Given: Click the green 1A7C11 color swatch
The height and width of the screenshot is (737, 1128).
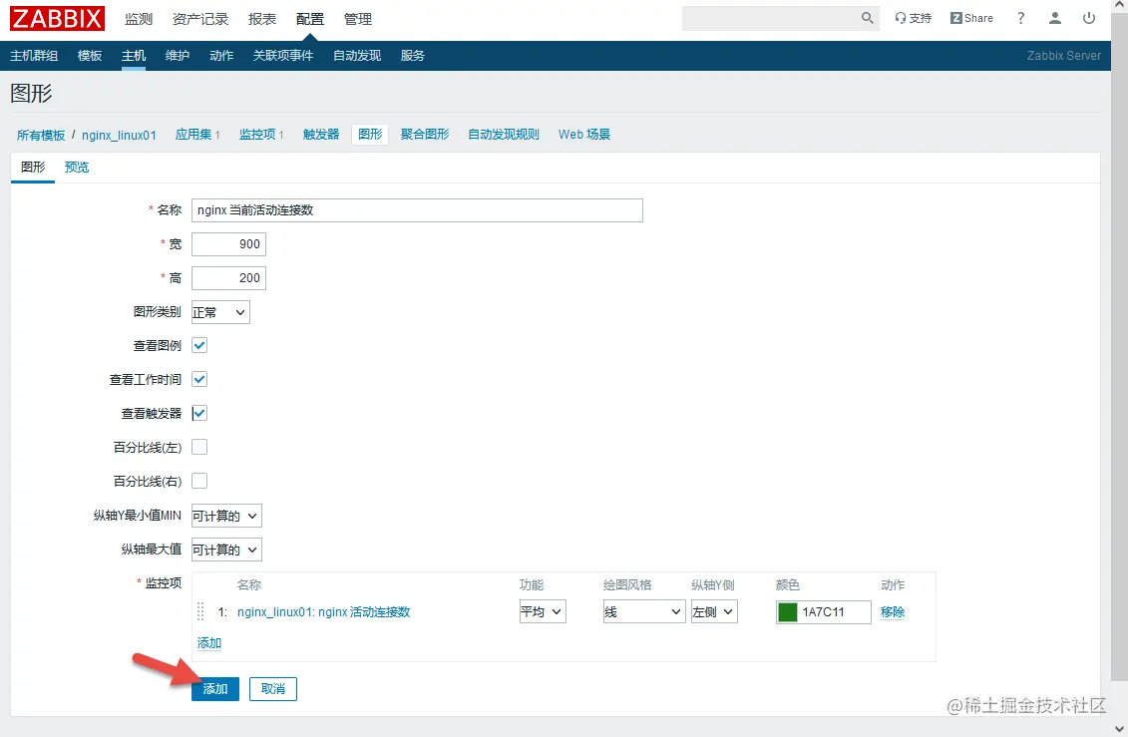Looking at the screenshot, I should pyautogui.click(x=787, y=611).
